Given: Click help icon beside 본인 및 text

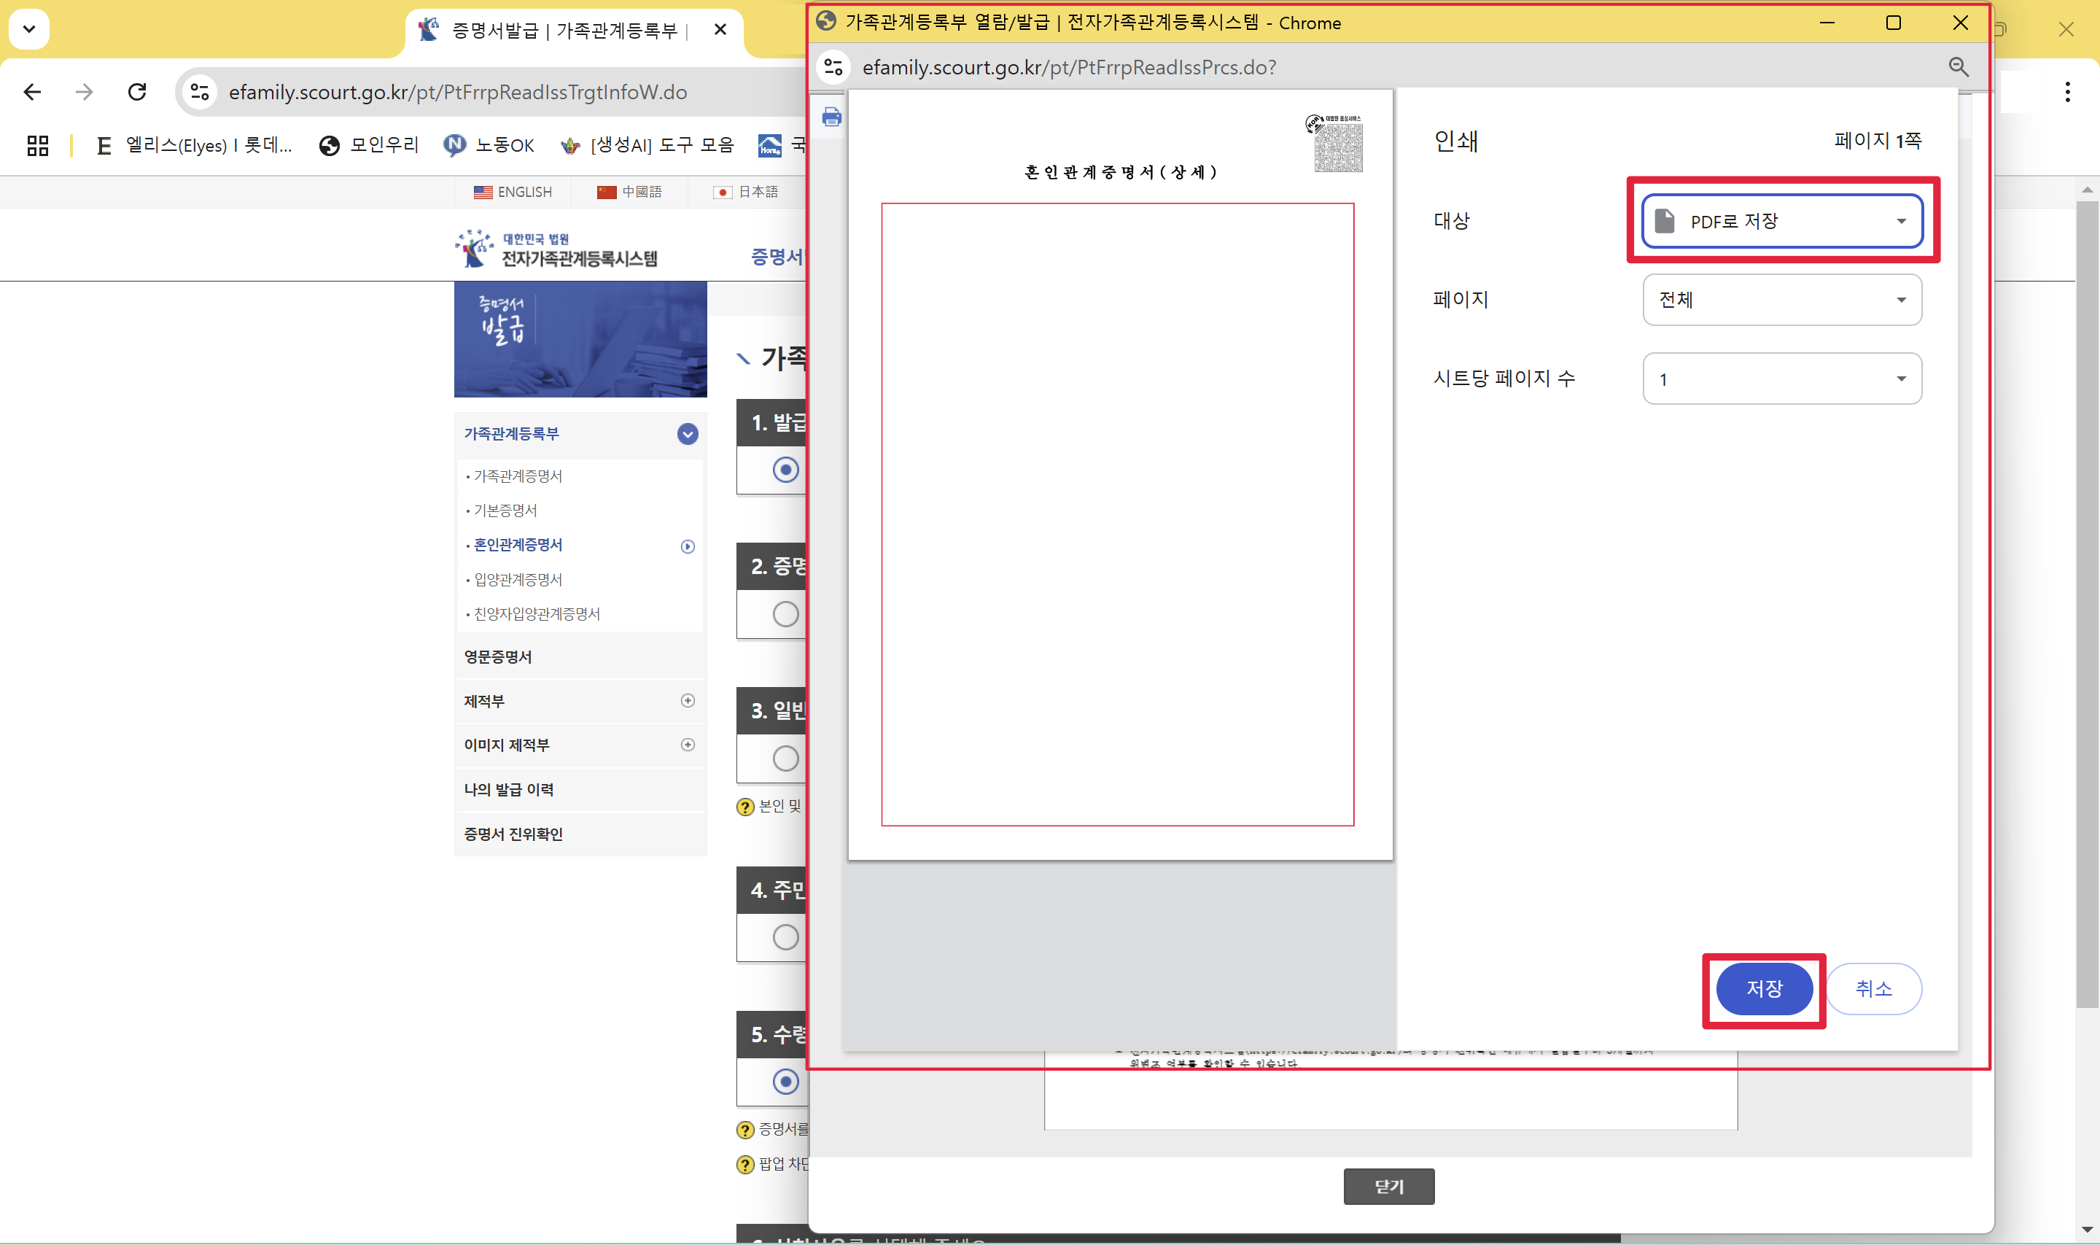Looking at the screenshot, I should tap(744, 806).
